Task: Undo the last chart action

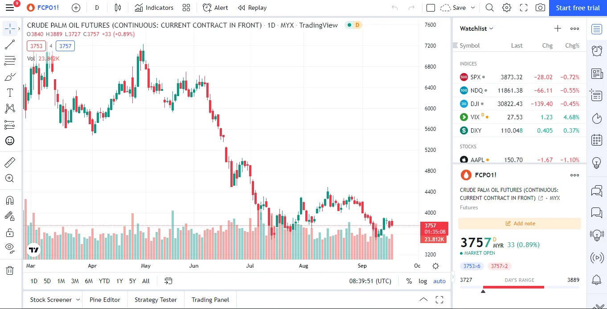Action: pyautogui.click(x=394, y=8)
